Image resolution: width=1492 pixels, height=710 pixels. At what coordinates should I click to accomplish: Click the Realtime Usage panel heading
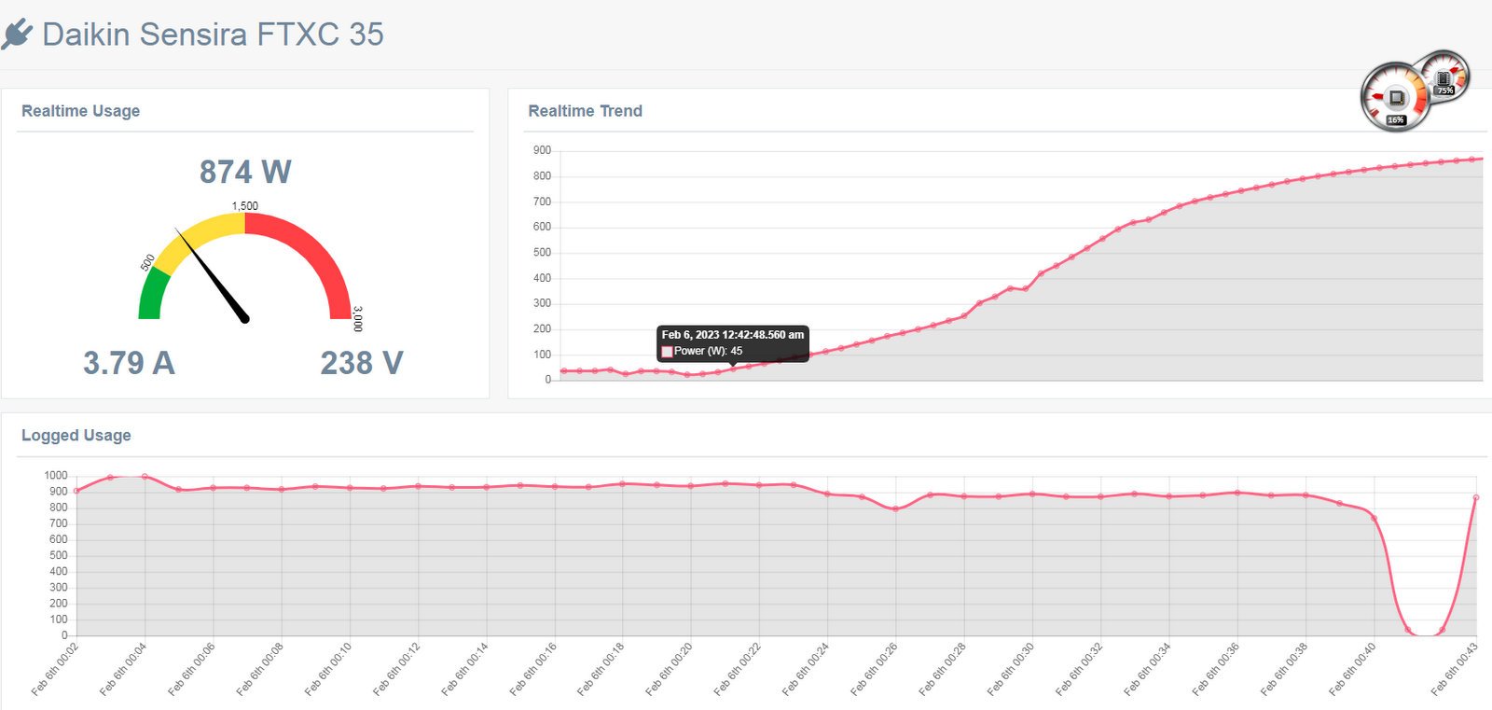tap(81, 111)
